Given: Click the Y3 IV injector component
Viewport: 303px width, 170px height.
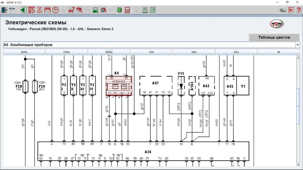Looking at the screenshot, I should coord(92,86).
